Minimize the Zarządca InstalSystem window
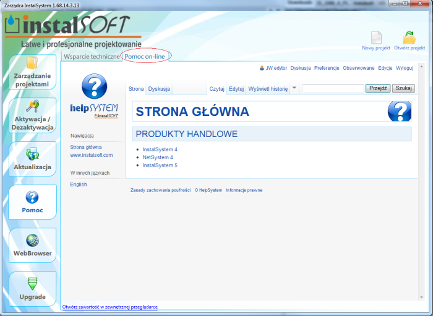Image resolution: width=433 pixels, height=316 pixels. pos(395,4)
